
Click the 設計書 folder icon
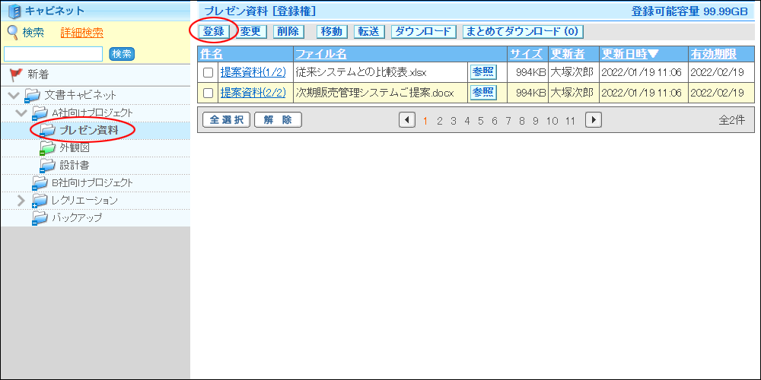(47, 165)
